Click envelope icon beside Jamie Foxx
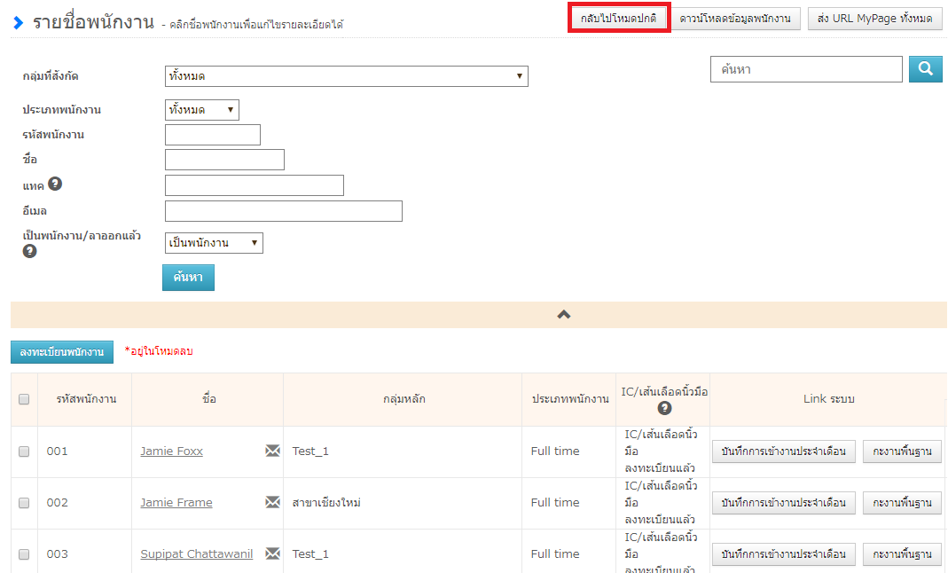Image resolution: width=948 pixels, height=573 pixels. pyautogui.click(x=272, y=451)
